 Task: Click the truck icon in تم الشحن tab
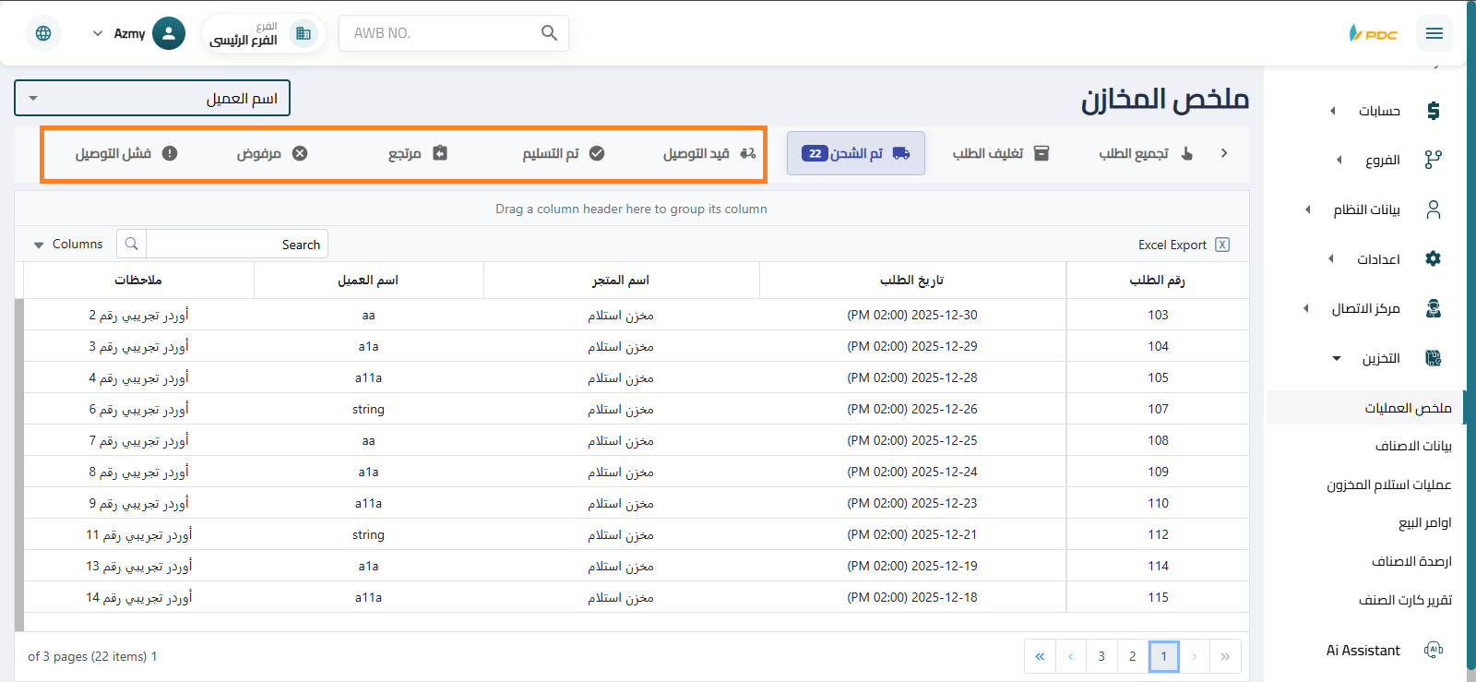[901, 153]
